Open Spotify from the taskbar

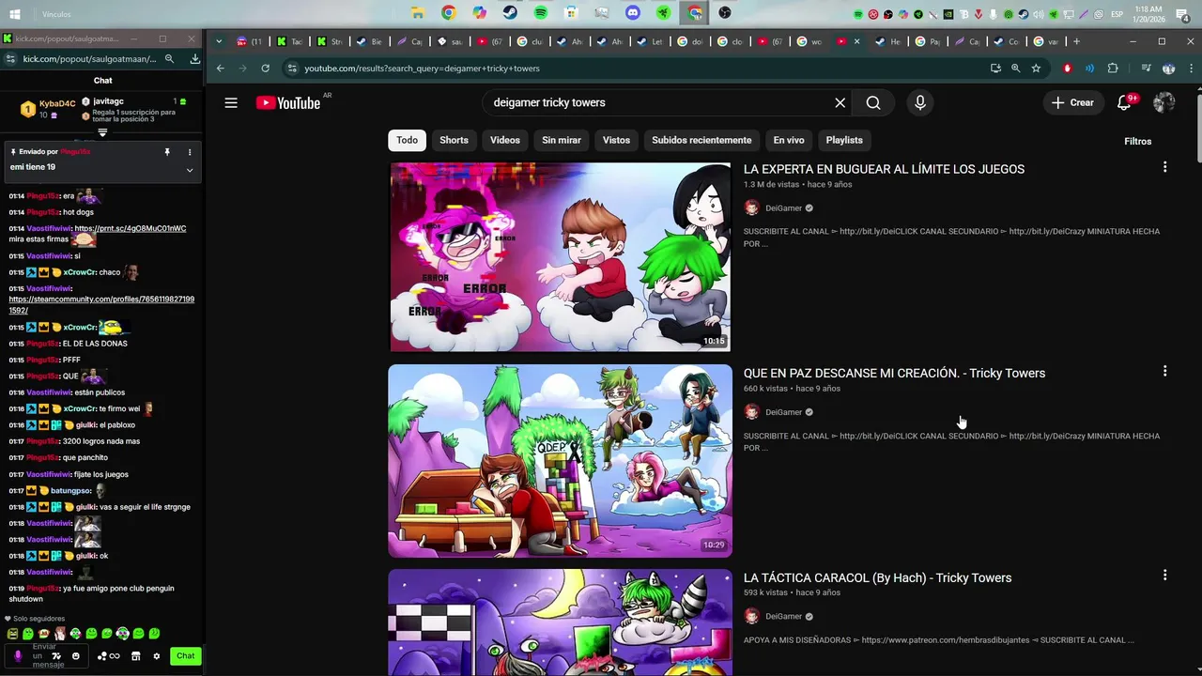click(x=541, y=13)
